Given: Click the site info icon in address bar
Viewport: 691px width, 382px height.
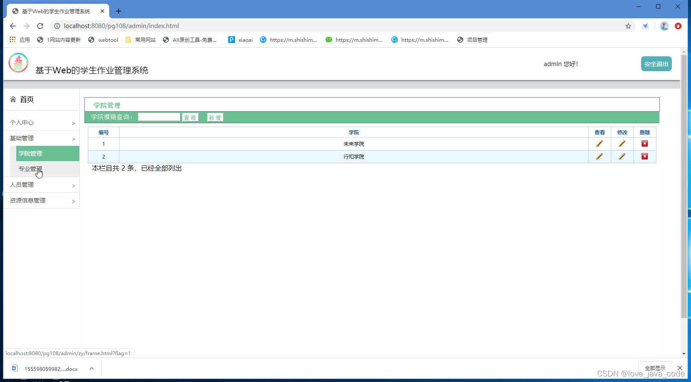Looking at the screenshot, I should (x=57, y=26).
